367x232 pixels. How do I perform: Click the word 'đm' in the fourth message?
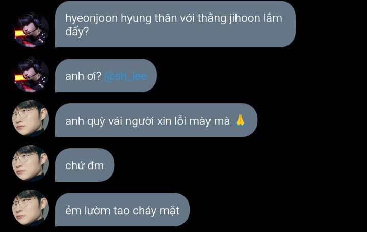[95, 166]
